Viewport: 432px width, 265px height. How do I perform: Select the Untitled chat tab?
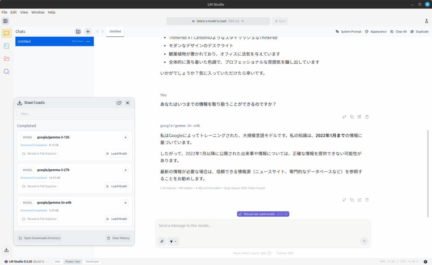115,31
